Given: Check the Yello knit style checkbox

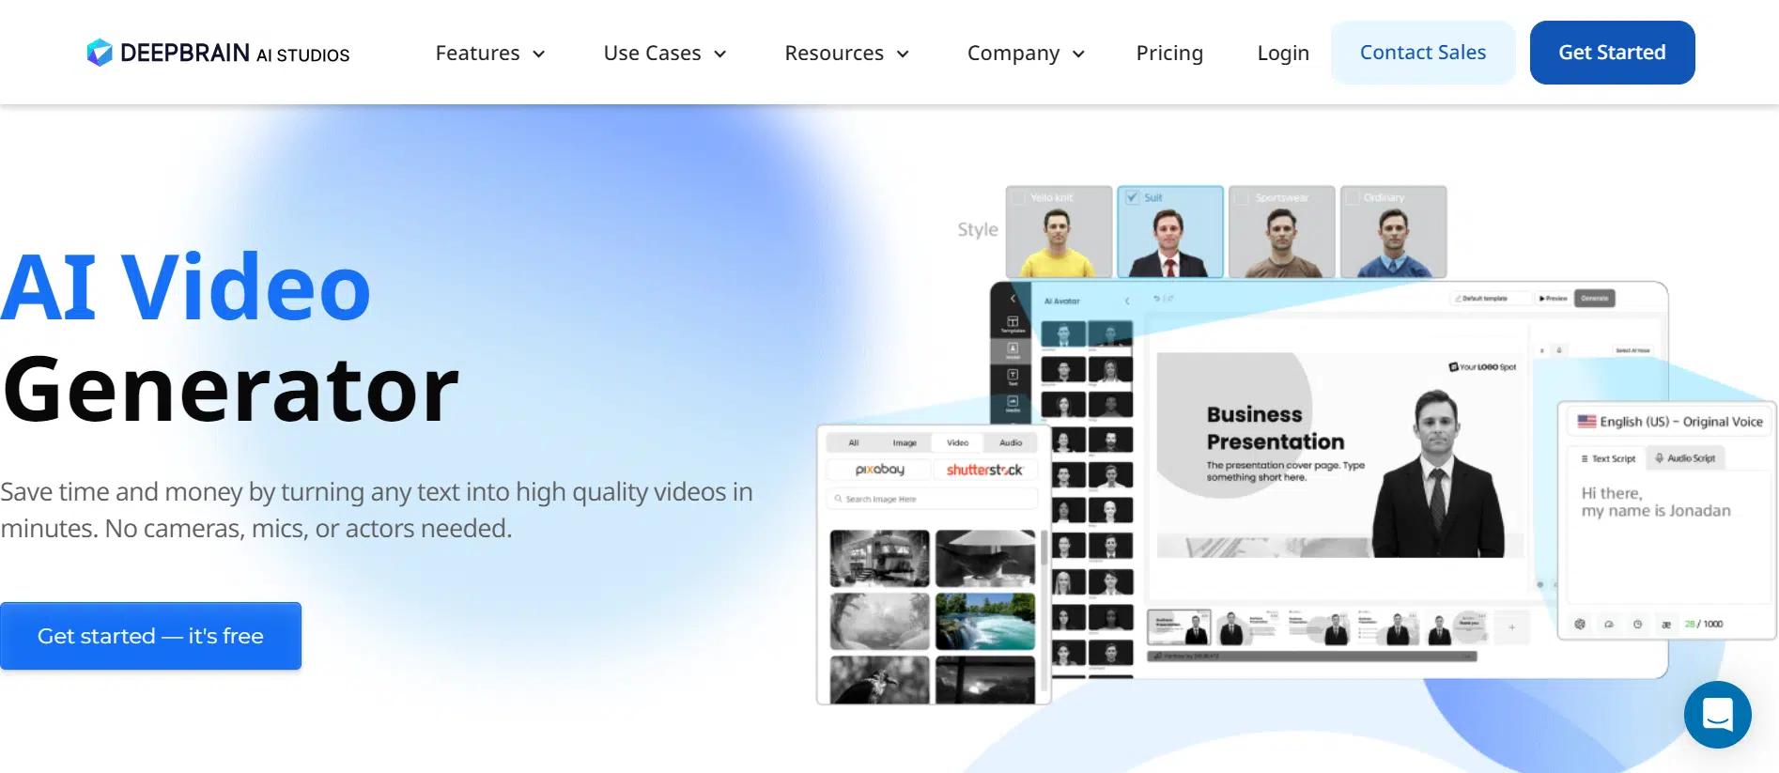Looking at the screenshot, I should 1019,197.
